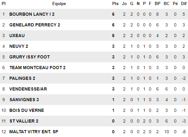Click the Jo column header

pos(124,3)
